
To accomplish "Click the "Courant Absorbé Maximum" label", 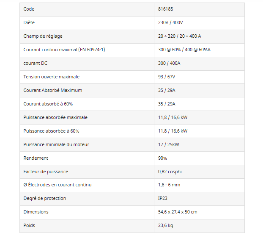I will click(x=52, y=90).
